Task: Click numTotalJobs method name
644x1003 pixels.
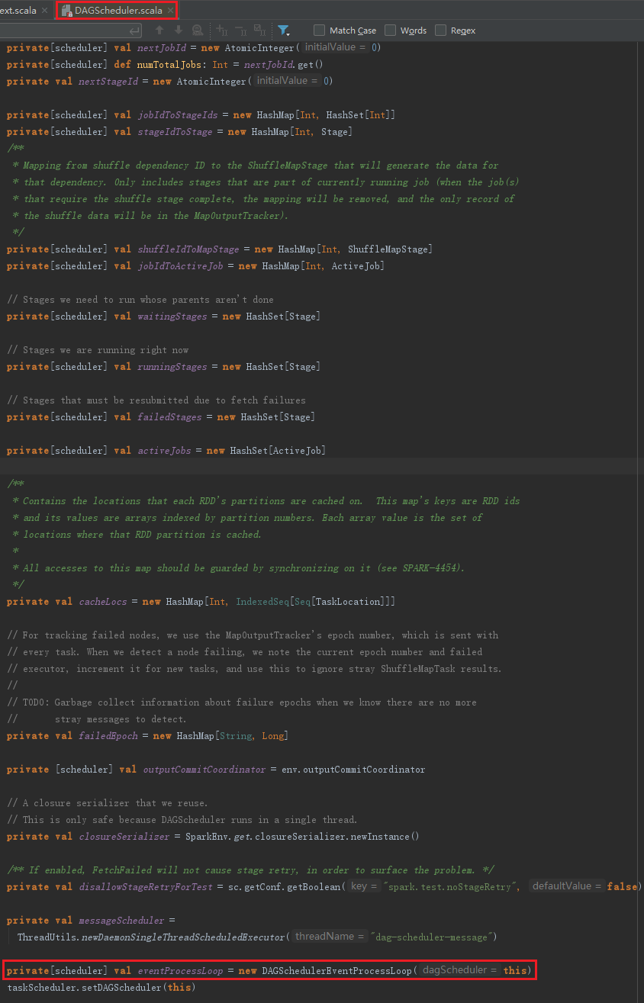Action: [x=169, y=64]
